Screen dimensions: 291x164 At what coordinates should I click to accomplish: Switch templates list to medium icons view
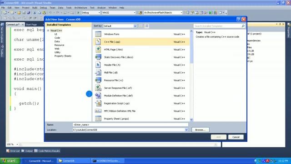tap(146, 26)
